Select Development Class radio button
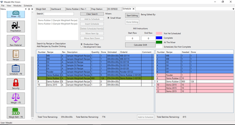 (x=82, y=47)
